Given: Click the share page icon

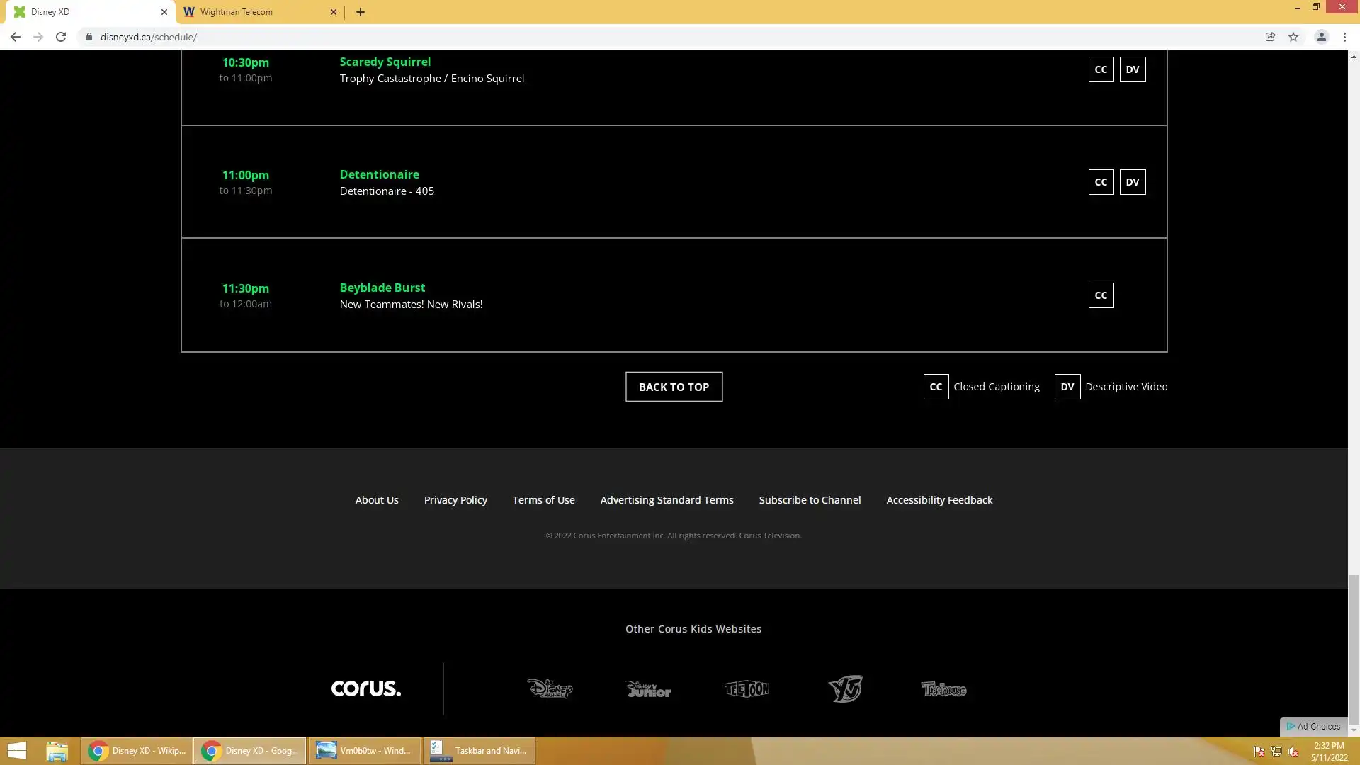Looking at the screenshot, I should tap(1270, 37).
